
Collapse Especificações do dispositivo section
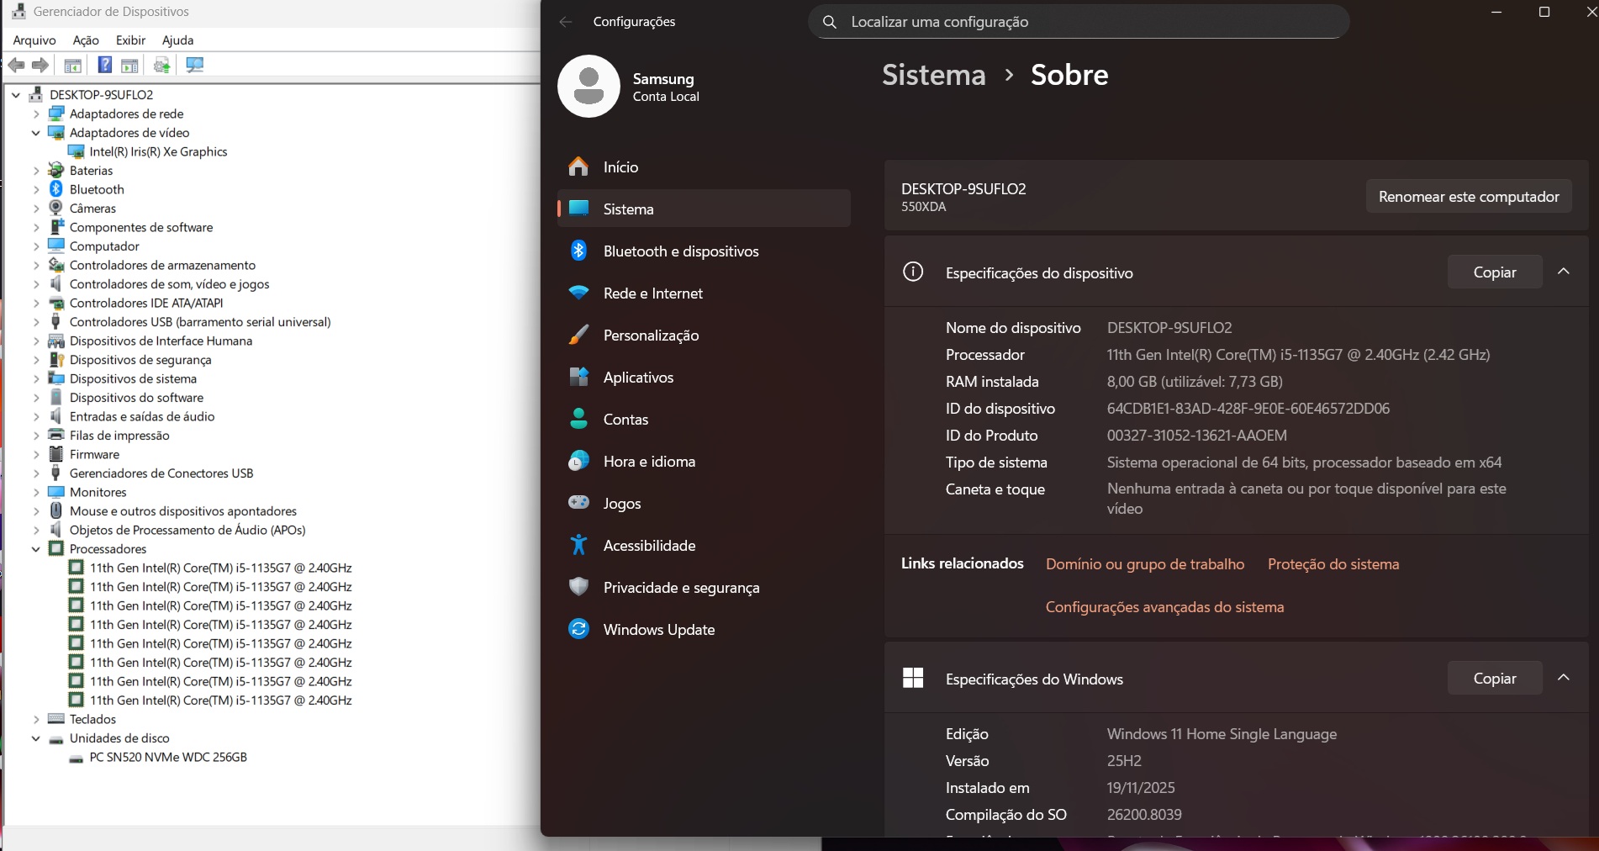(x=1564, y=272)
